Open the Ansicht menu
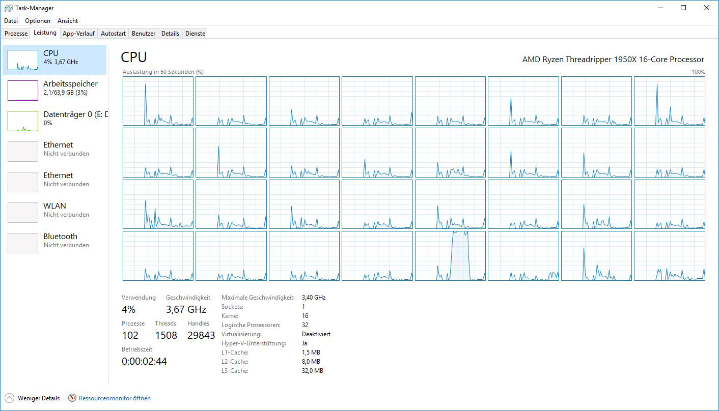719x411 pixels. click(x=68, y=21)
